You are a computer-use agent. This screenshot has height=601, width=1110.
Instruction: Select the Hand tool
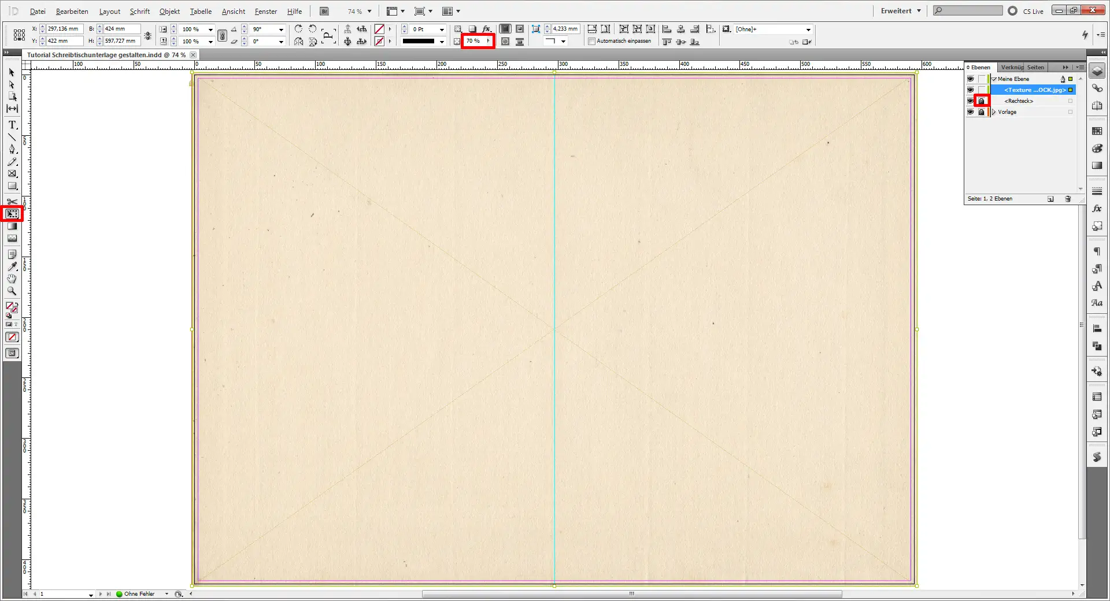12,279
